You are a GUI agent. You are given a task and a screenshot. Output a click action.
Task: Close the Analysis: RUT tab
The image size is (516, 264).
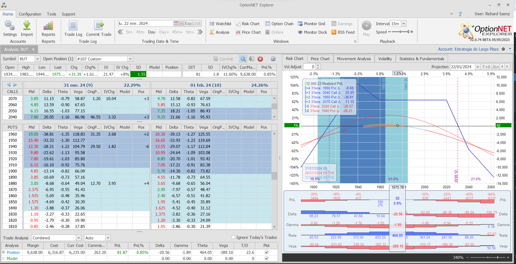[33, 49]
